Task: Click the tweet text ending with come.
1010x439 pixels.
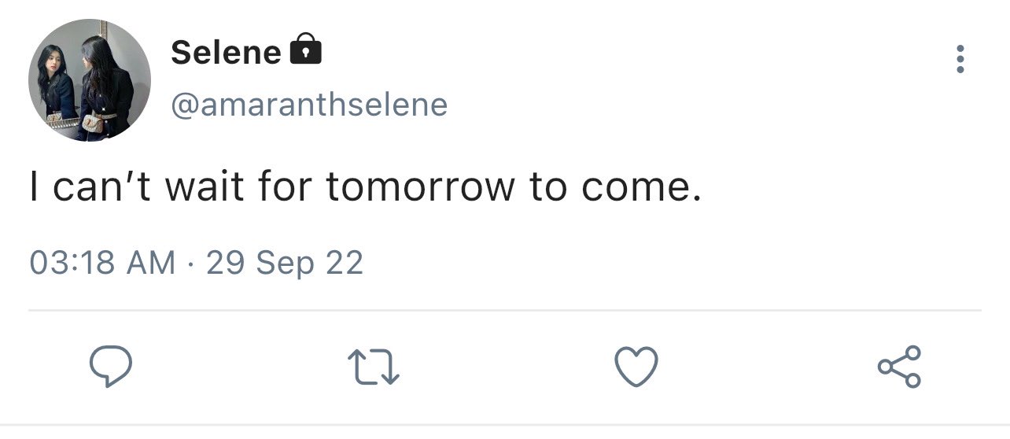Action: coord(365,187)
